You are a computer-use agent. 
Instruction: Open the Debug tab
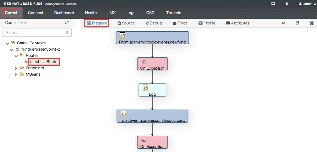154,23
